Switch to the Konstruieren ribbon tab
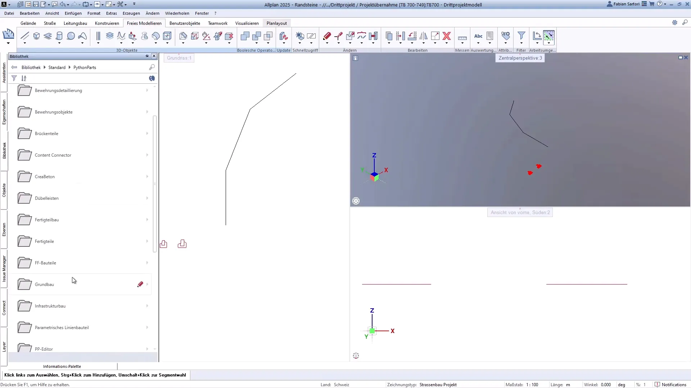The height and width of the screenshot is (388, 691). tap(107, 23)
